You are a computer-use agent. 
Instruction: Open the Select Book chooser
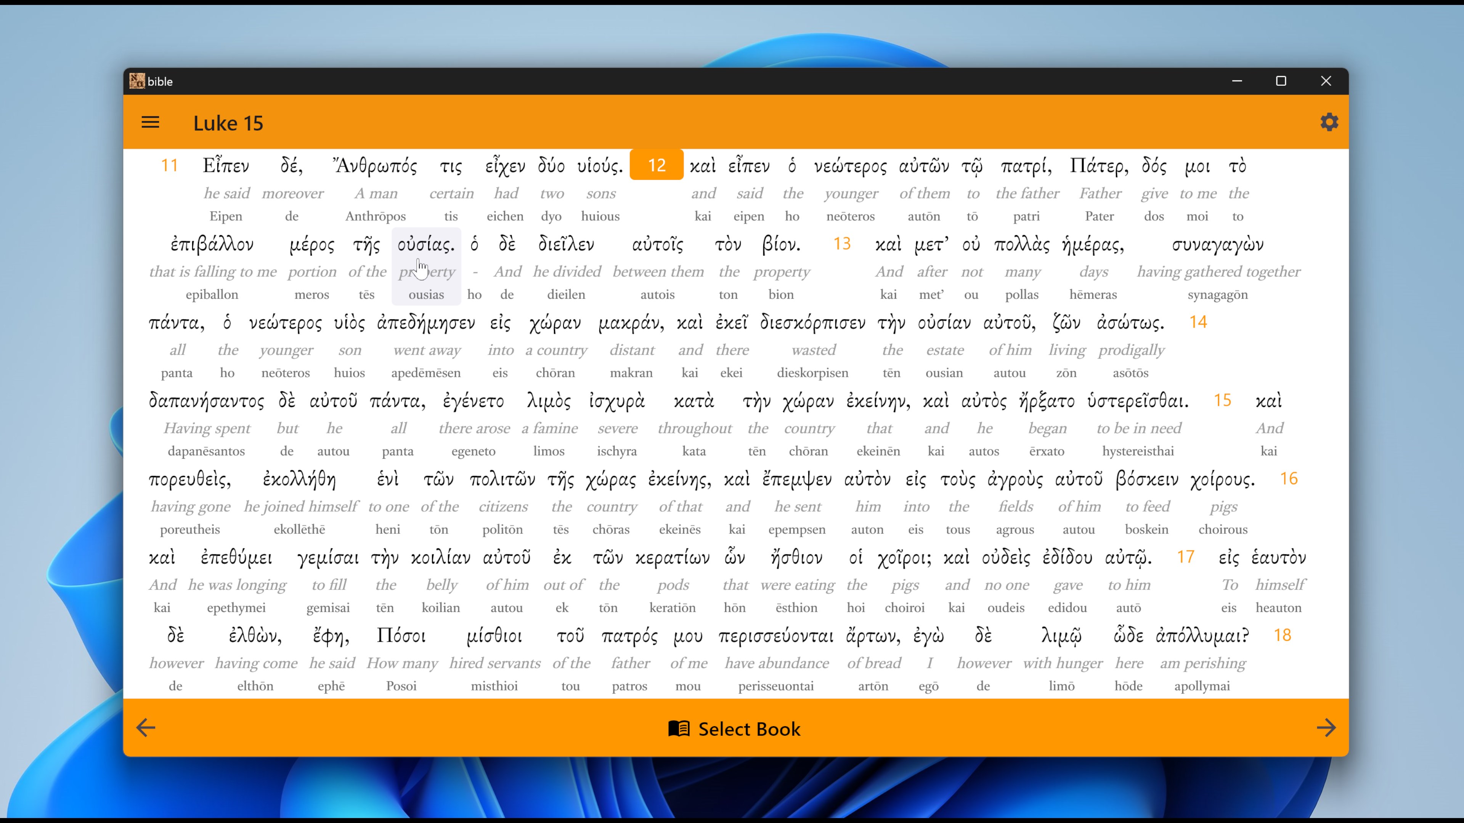(x=749, y=729)
